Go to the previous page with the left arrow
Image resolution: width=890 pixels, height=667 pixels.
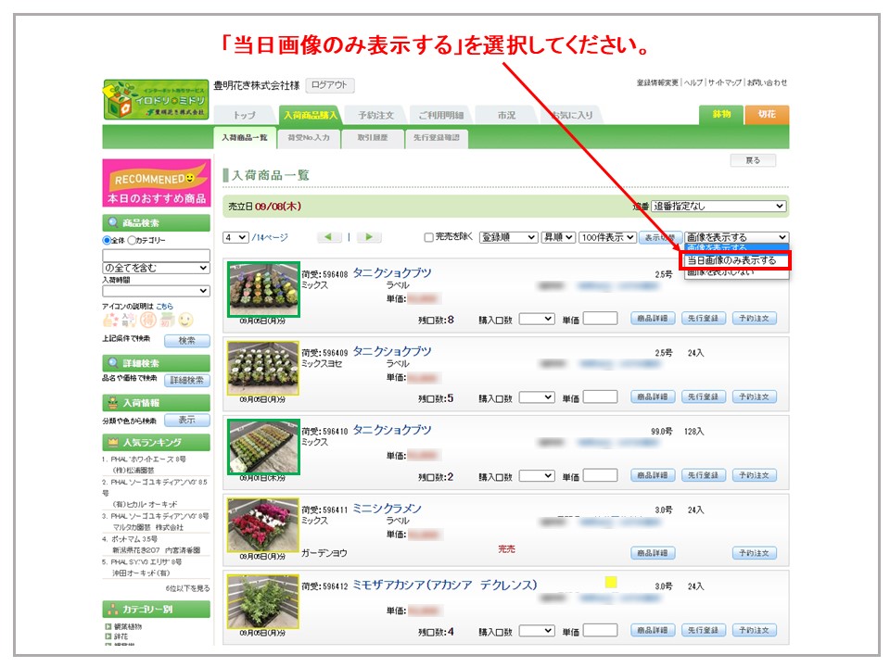pyautogui.click(x=330, y=237)
